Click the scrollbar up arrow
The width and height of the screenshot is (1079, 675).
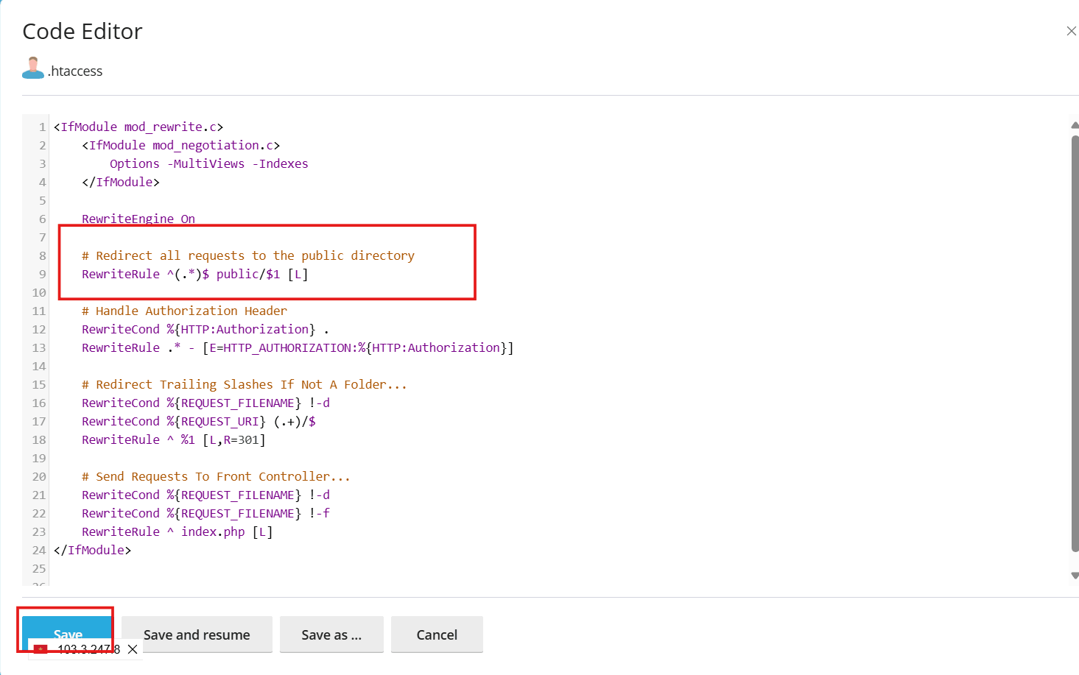point(1073,124)
